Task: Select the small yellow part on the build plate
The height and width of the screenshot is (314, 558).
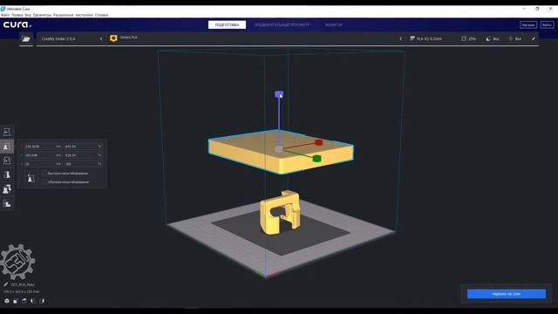Action: 280,213
